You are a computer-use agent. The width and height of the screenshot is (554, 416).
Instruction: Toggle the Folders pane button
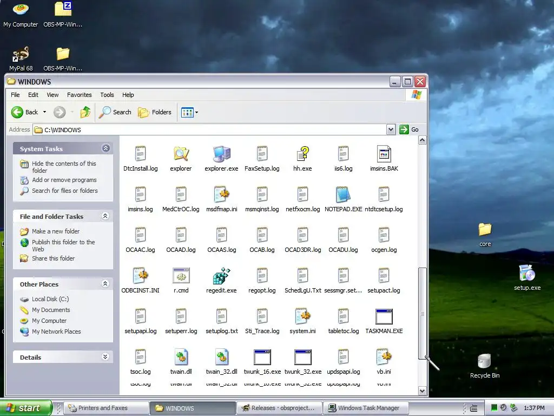pos(155,112)
